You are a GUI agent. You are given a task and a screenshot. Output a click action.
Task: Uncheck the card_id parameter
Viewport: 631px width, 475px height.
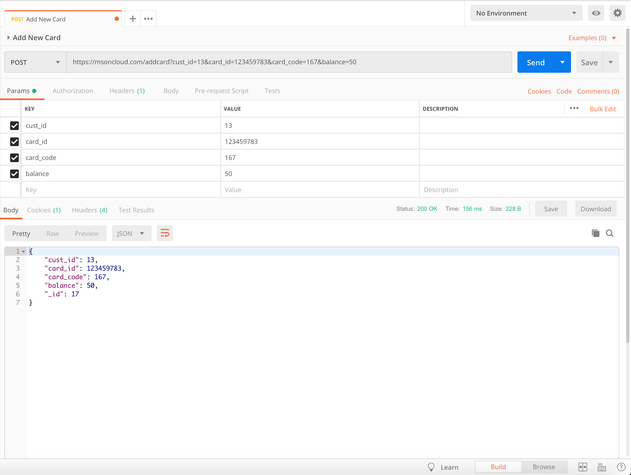[14, 141]
